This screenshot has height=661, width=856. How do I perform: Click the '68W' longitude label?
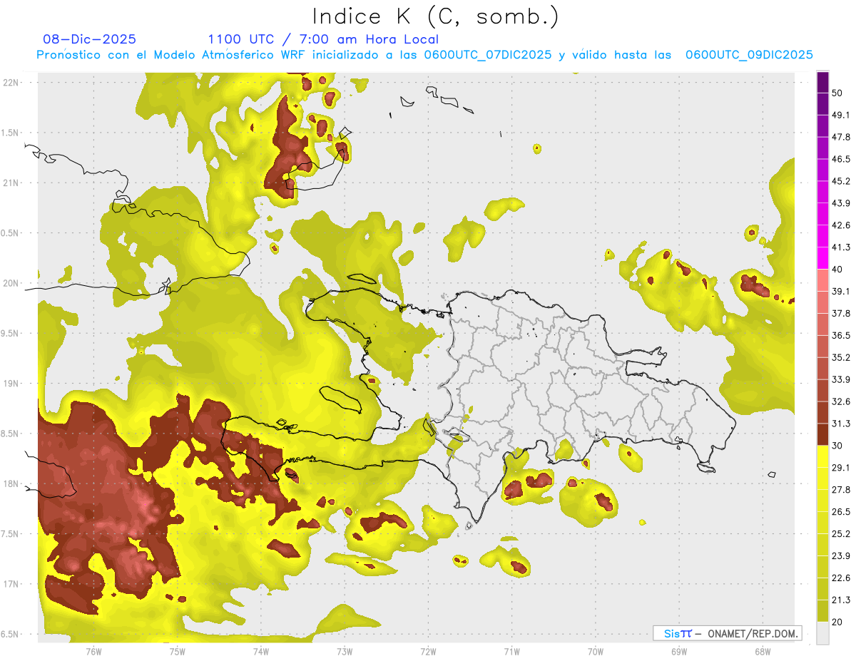click(762, 652)
